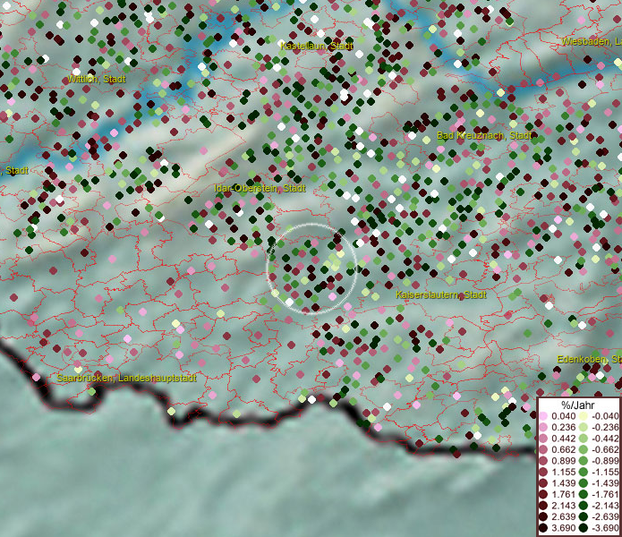The image size is (622, 537).
Task: Click the legend value -0.442
Action: (605, 439)
